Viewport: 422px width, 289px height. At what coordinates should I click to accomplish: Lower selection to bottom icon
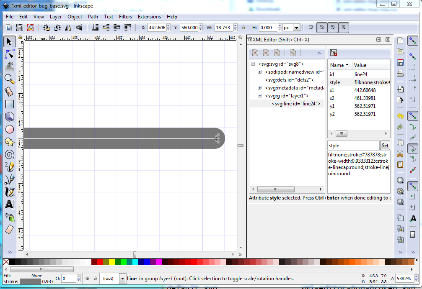point(95,28)
